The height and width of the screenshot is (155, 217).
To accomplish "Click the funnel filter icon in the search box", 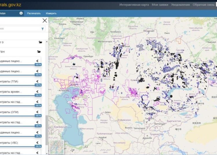I will (43, 29).
